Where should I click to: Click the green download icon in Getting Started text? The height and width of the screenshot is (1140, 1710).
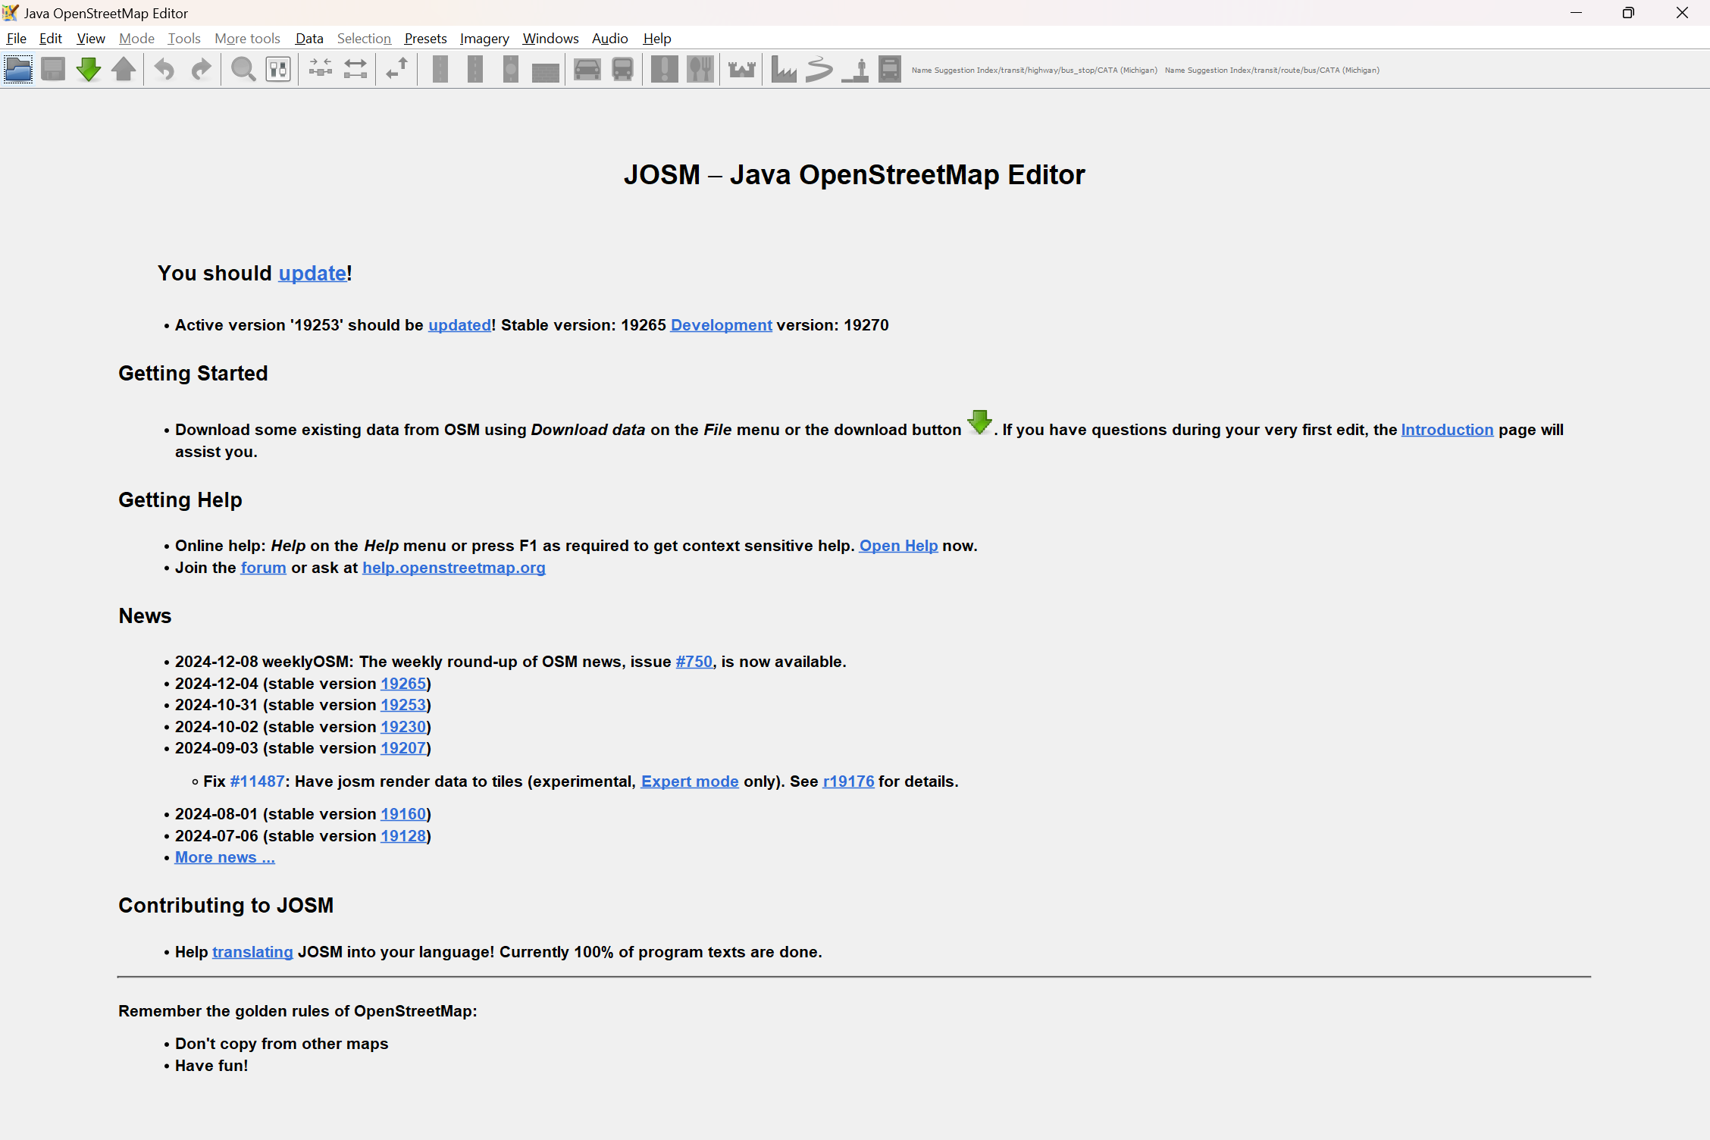[979, 422]
